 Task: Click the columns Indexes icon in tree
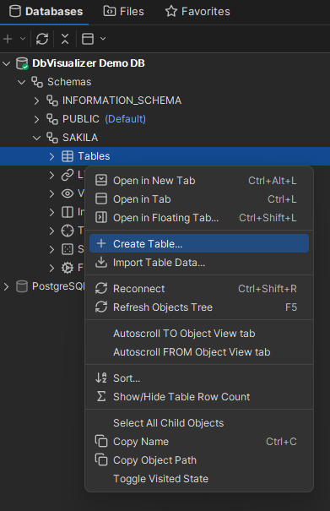(68, 212)
